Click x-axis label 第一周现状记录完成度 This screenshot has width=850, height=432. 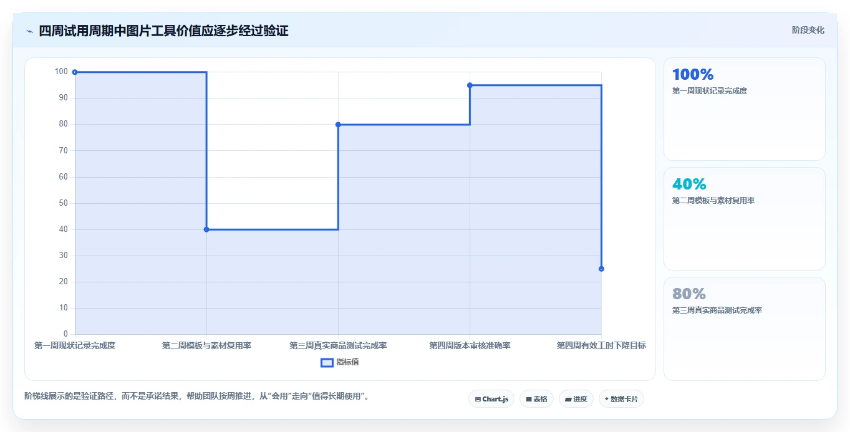coord(75,345)
